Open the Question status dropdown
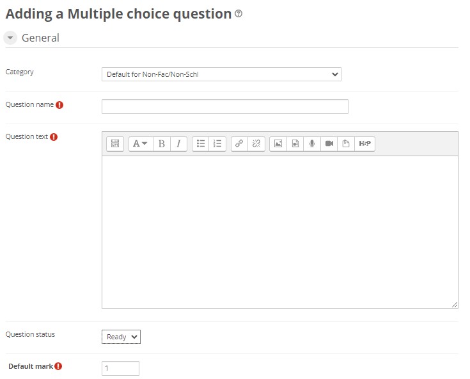 coord(121,337)
